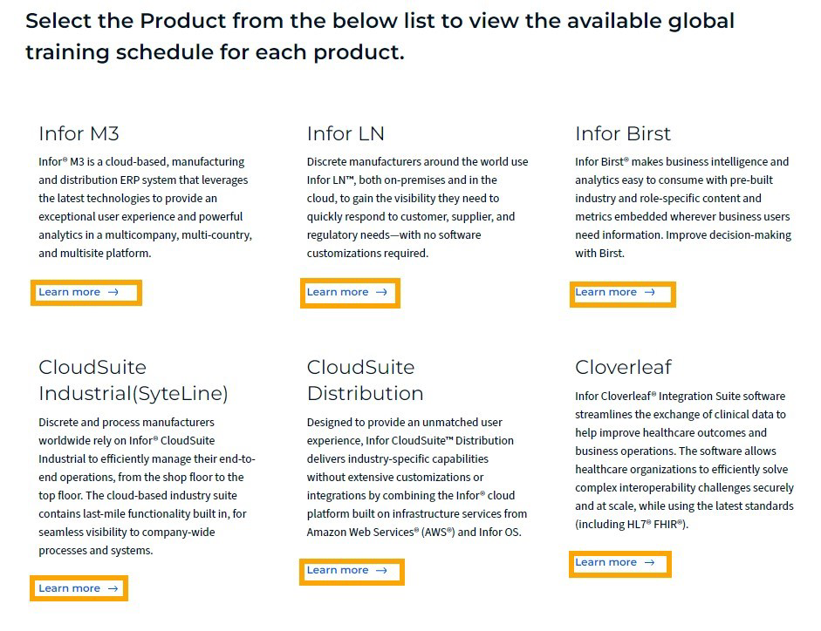This screenshot has height=631, width=821.
Task: Select the Infor LN product heading
Action: tap(346, 134)
